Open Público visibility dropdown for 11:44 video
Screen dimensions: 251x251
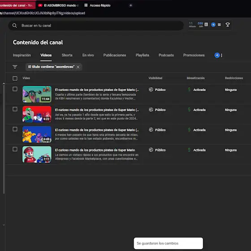click(x=160, y=90)
